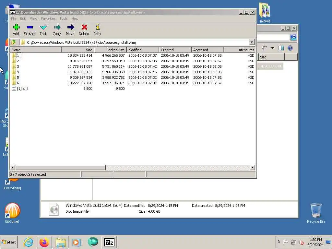Click the volume tray icon

301,242
